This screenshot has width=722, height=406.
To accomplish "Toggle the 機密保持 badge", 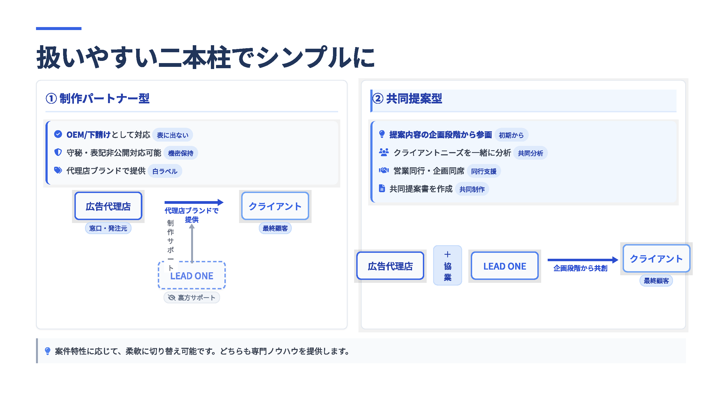I will (181, 153).
